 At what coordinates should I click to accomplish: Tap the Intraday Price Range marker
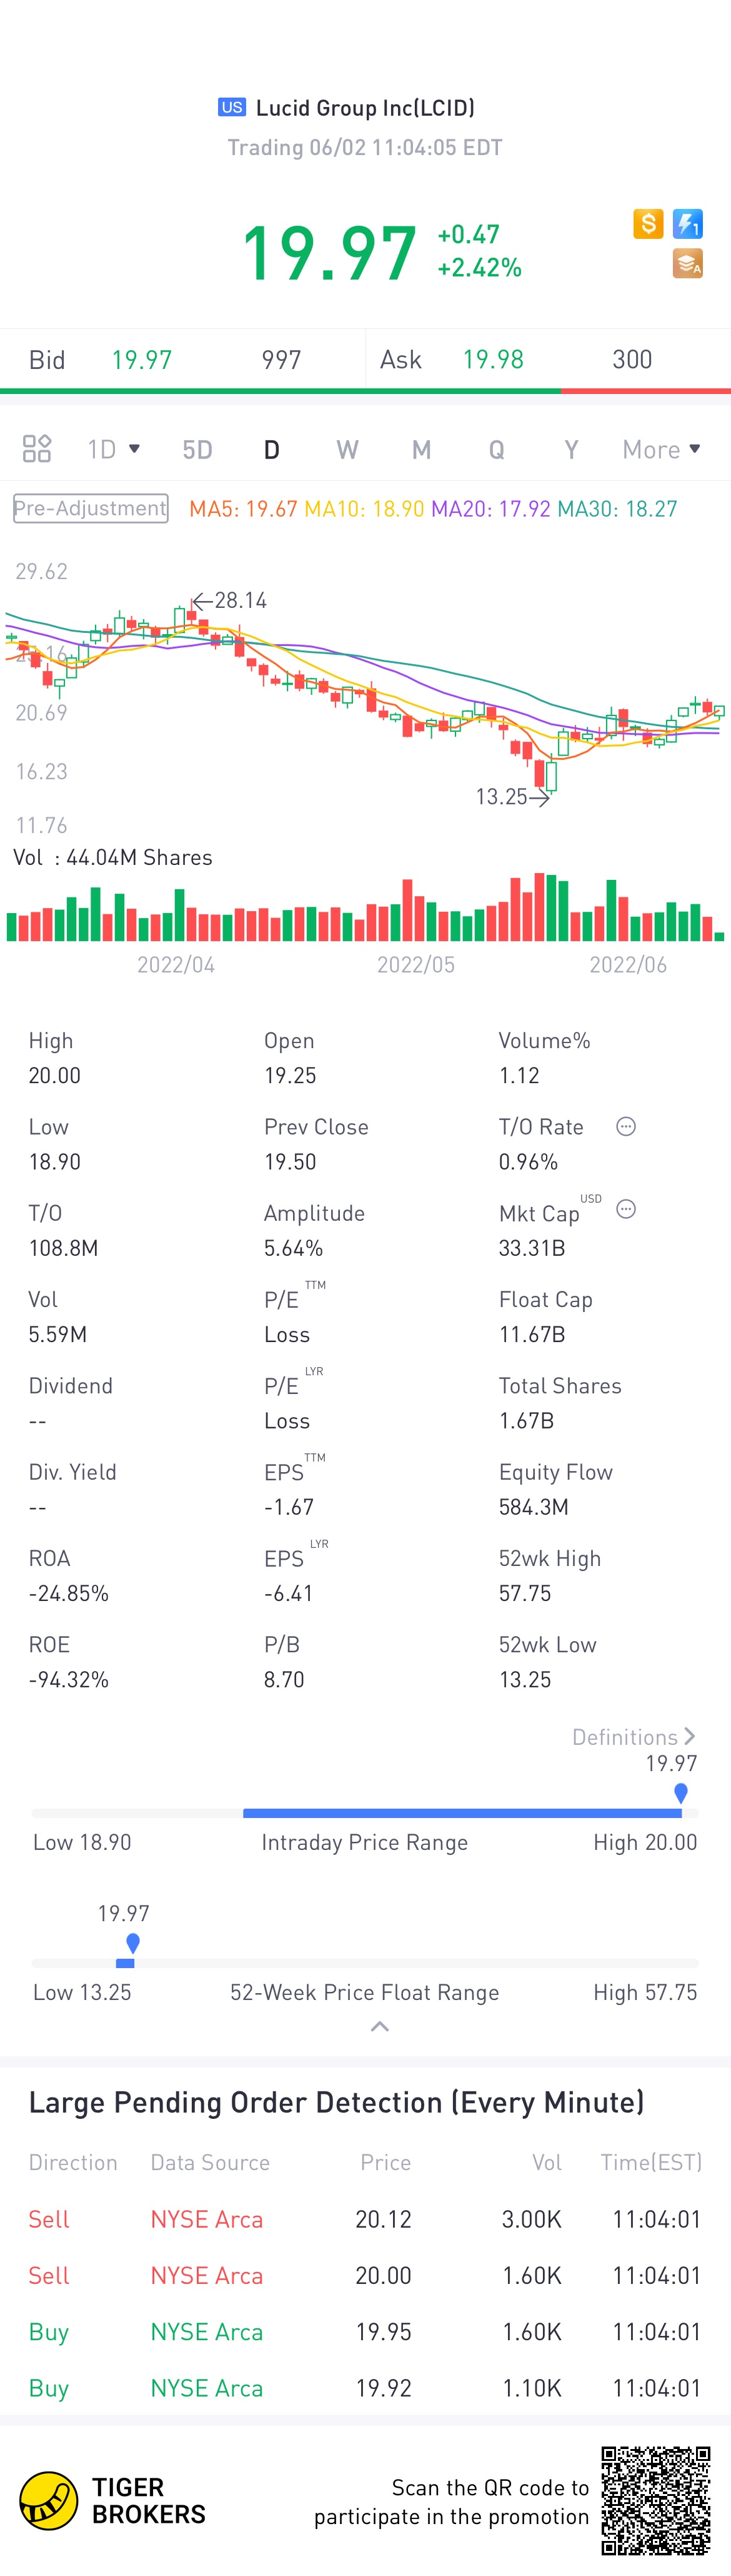point(681,1793)
